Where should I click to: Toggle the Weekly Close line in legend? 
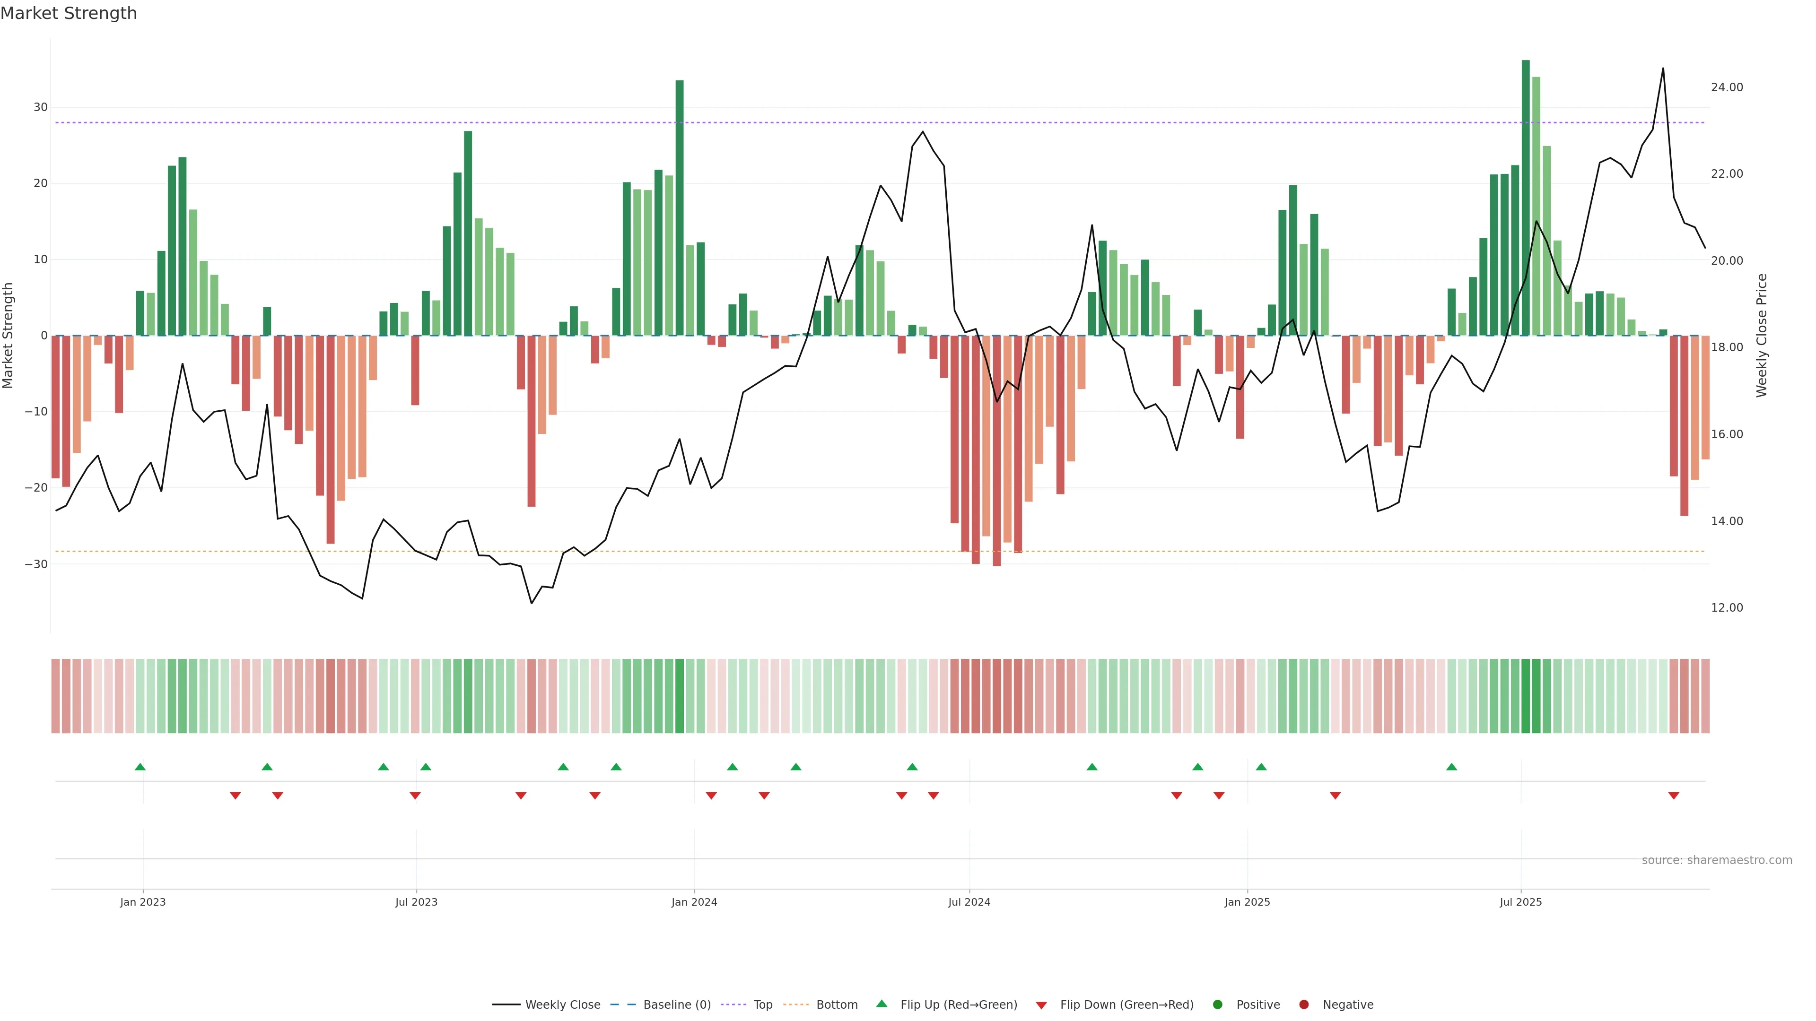tap(546, 1005)
